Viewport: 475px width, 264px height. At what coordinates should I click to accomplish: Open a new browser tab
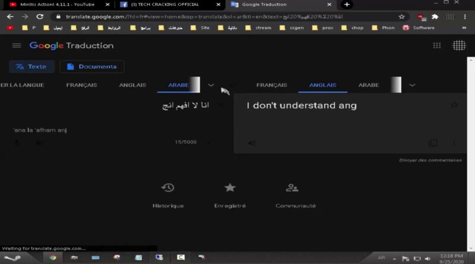pos(347,5)
